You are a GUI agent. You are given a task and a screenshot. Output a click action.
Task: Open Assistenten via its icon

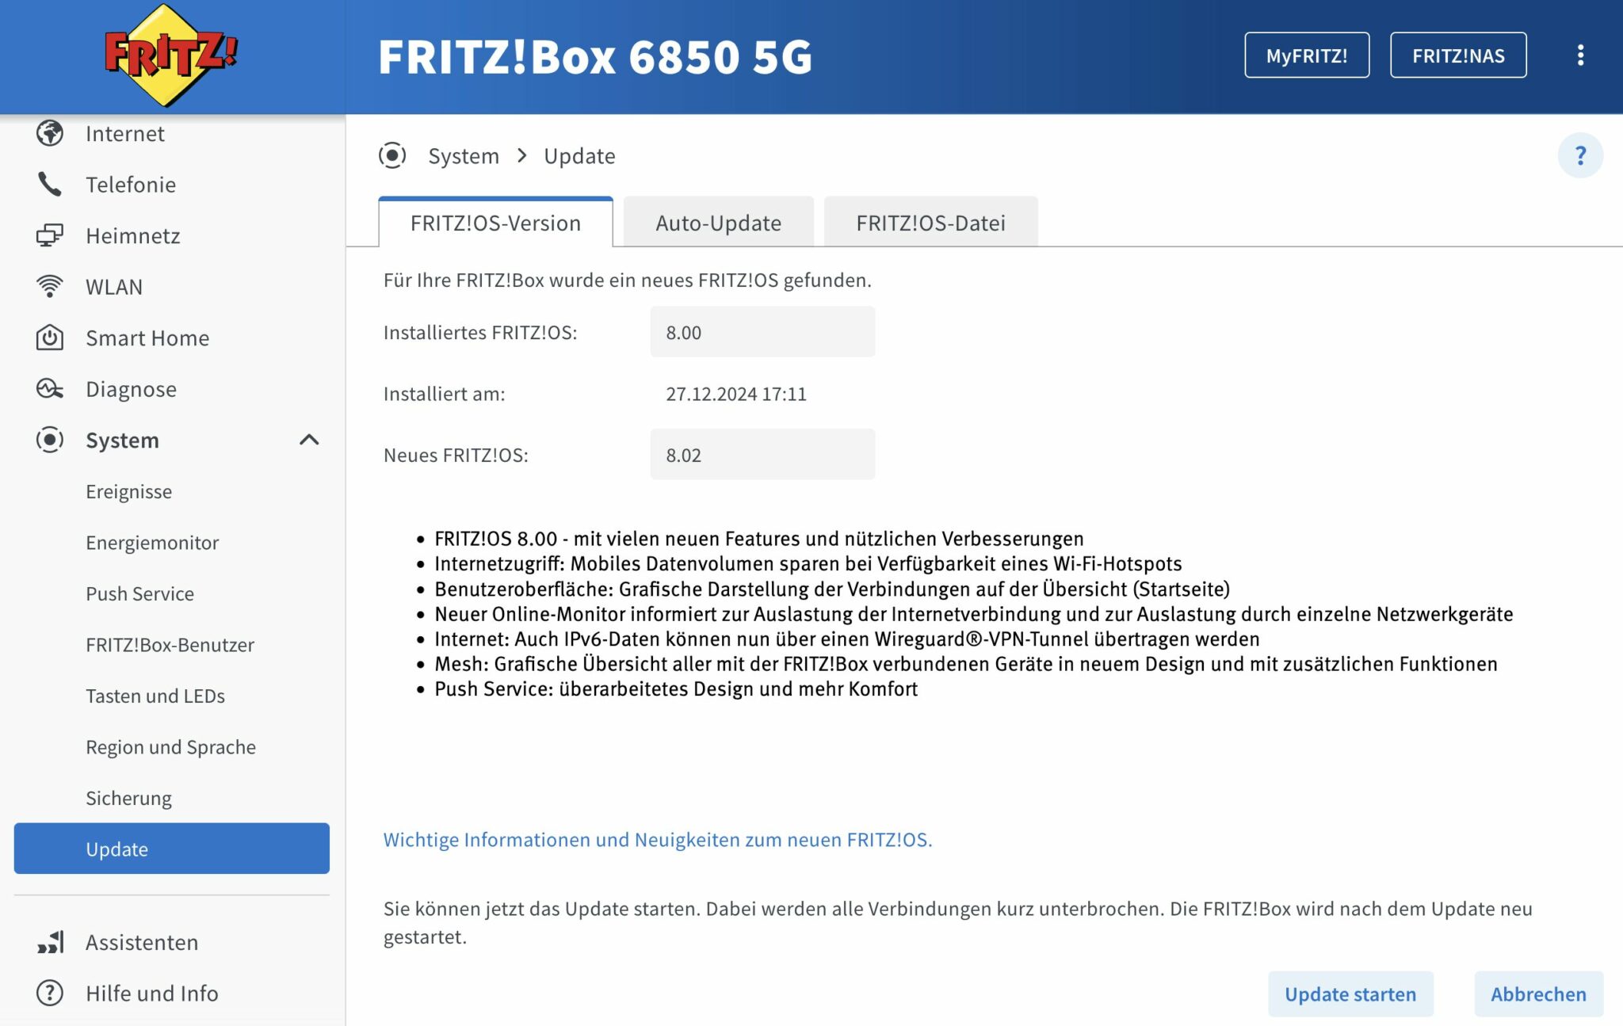coord(49,942)
